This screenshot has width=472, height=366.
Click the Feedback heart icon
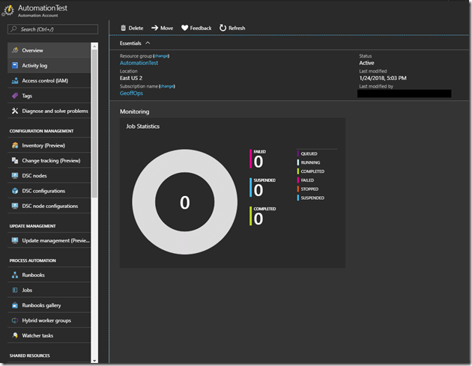185,28
